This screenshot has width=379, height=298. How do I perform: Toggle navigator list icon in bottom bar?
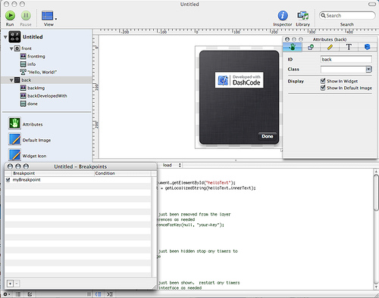[x=18, y=294]
